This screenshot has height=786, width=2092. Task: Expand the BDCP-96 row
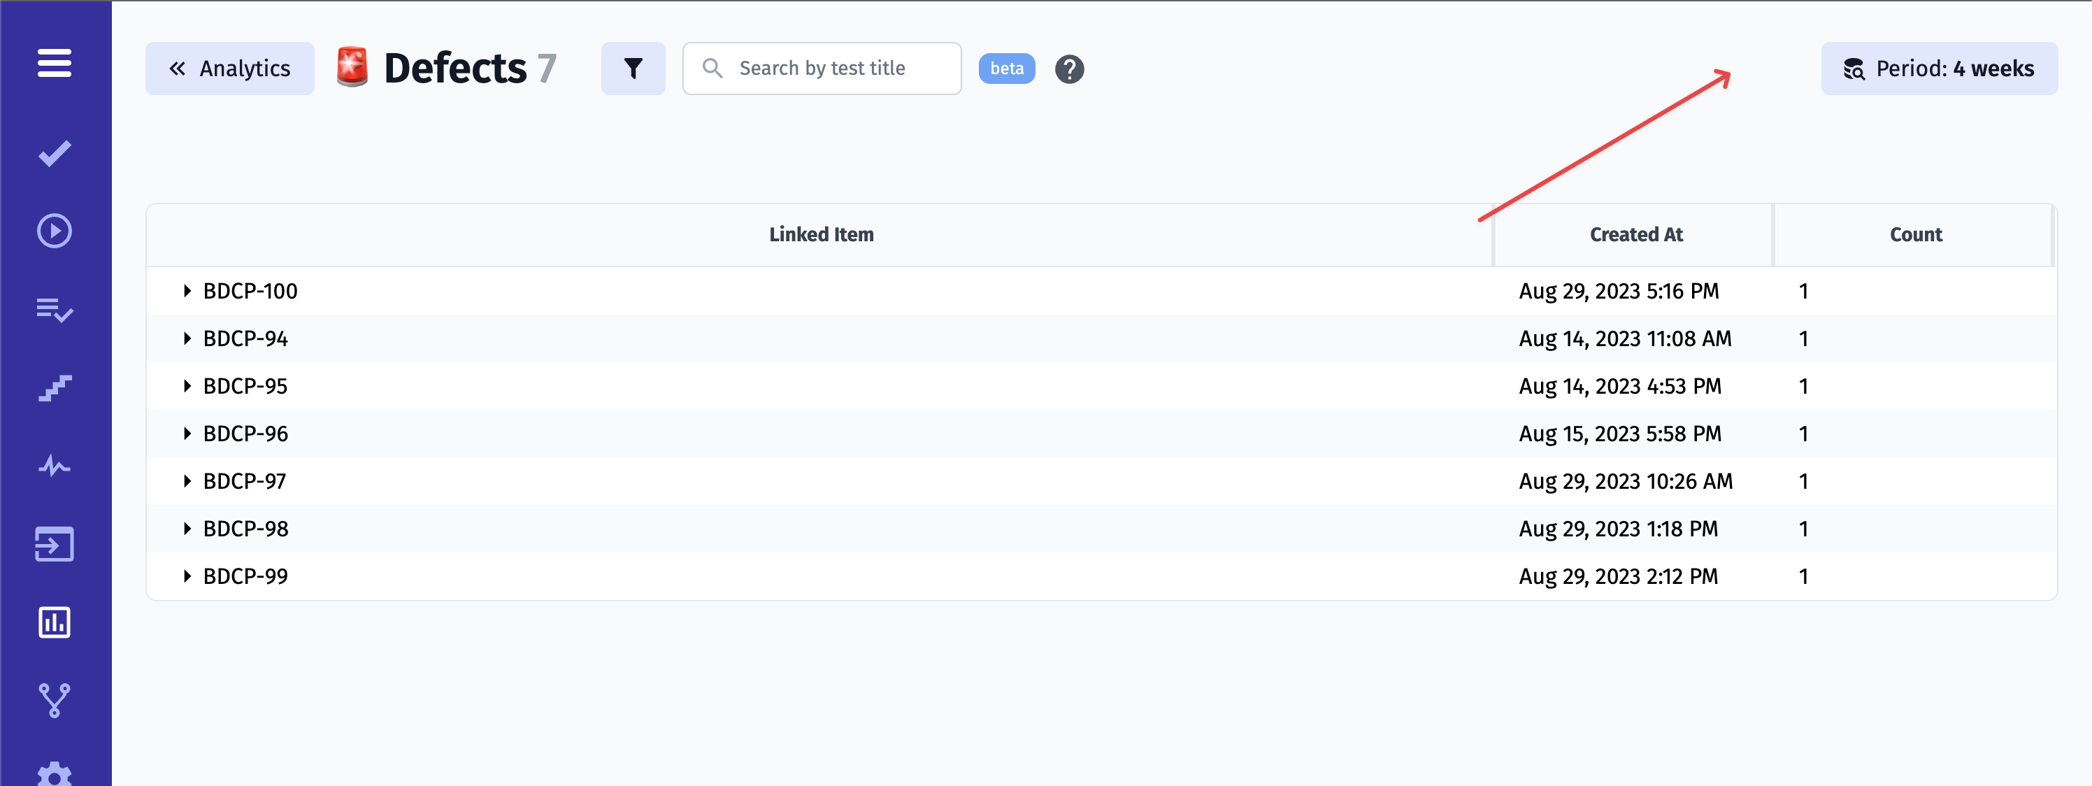click(x=187, y=434)
